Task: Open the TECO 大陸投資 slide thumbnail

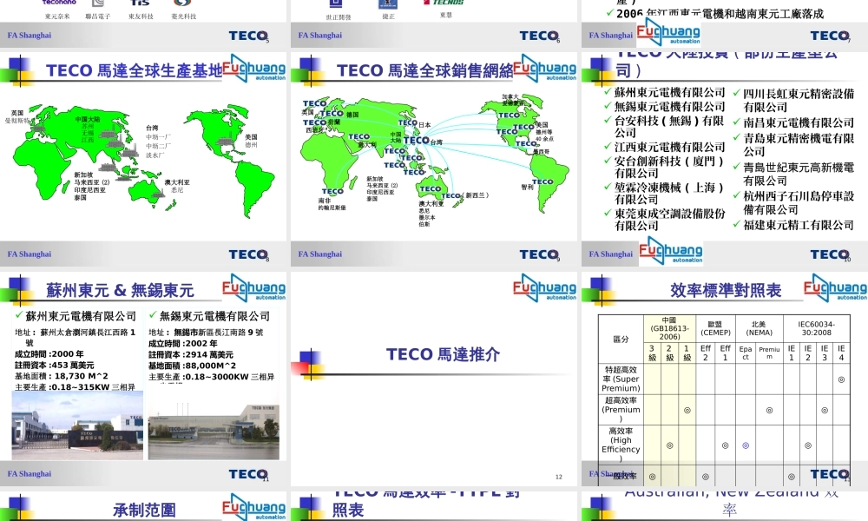Action: [725, 160]
